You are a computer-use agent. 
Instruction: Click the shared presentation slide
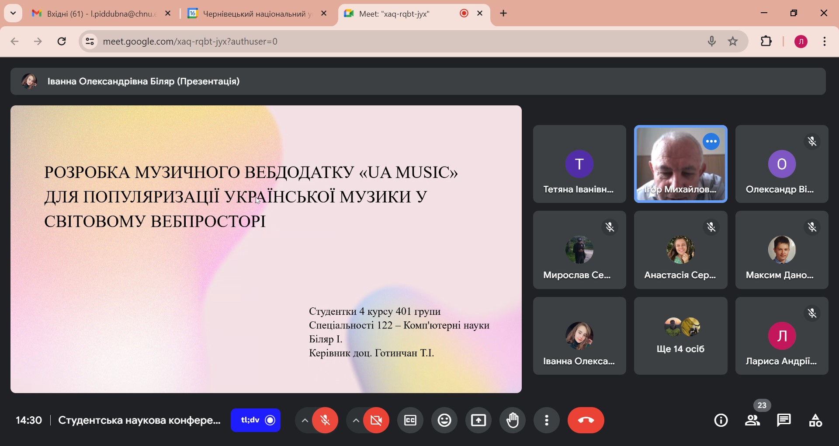tap(266, 249)
